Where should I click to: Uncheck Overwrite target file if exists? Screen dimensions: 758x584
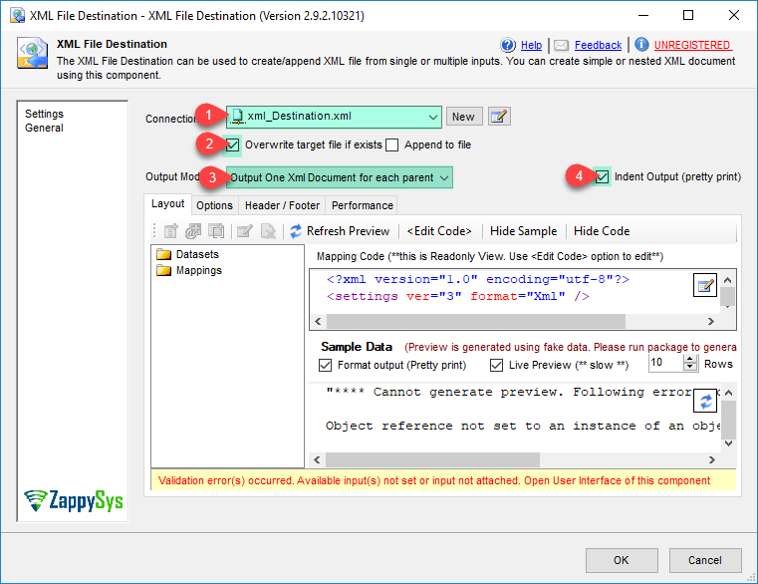click(x=233, y=145)
